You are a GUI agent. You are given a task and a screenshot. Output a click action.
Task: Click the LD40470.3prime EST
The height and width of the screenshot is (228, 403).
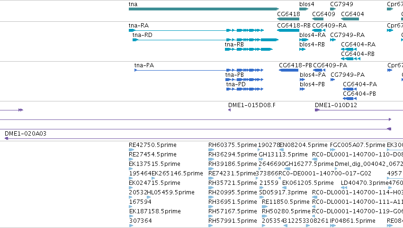(x=344, y=188)
